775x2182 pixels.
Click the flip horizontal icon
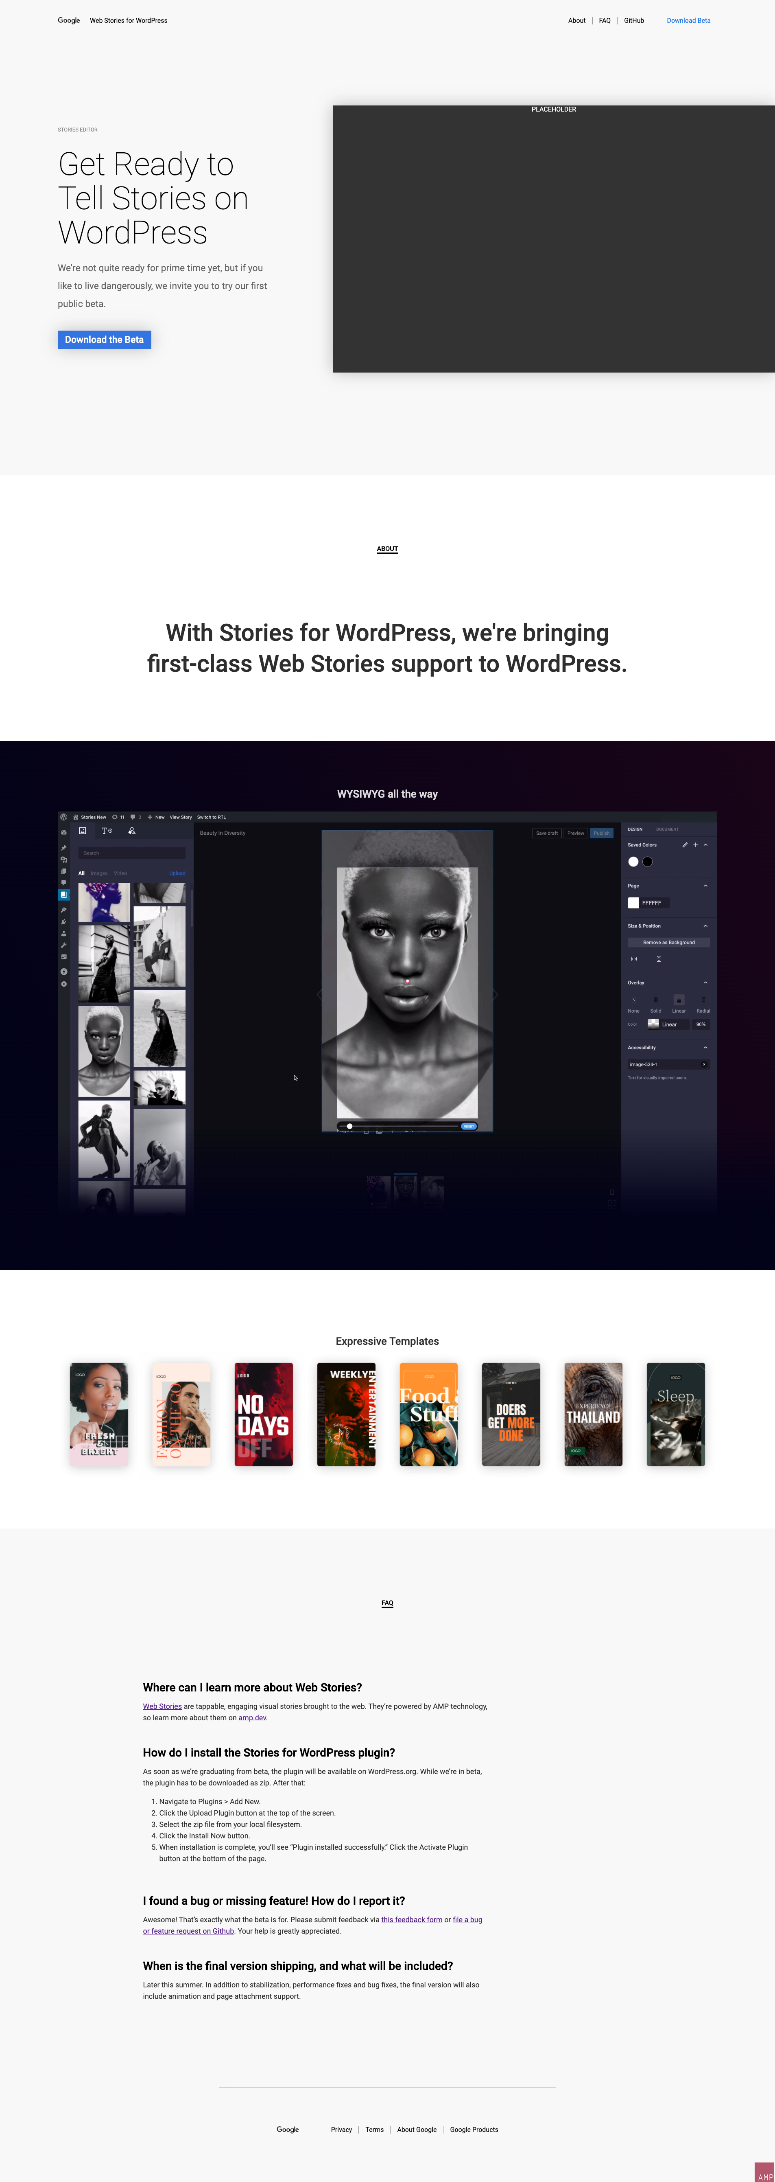635,959
